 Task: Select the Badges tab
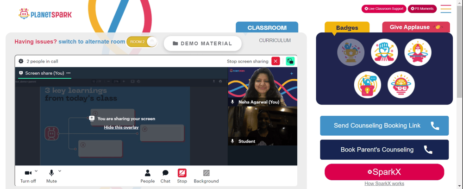tap(347, 27)
